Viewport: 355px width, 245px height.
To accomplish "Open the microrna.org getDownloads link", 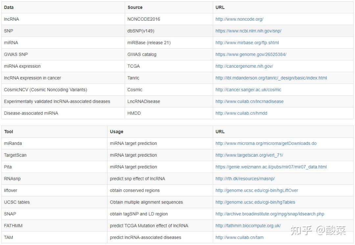I will (x=266, y=144).
